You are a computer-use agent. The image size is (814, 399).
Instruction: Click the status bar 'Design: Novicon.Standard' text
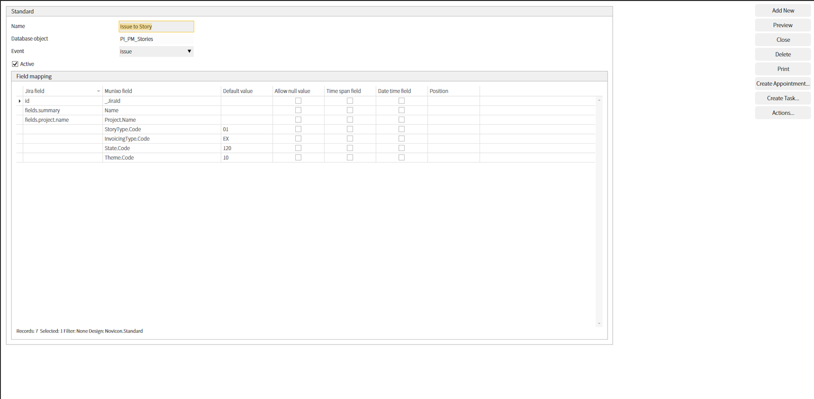(116, 331)
